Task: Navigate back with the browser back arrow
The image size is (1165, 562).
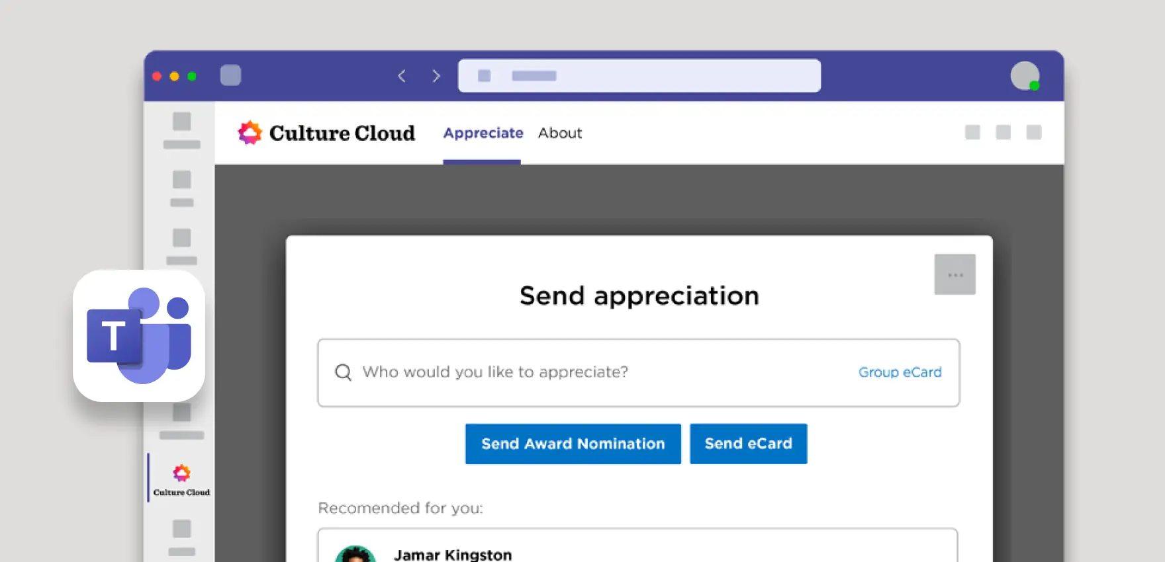Action: pyautogui.click(x=402, y=75)
